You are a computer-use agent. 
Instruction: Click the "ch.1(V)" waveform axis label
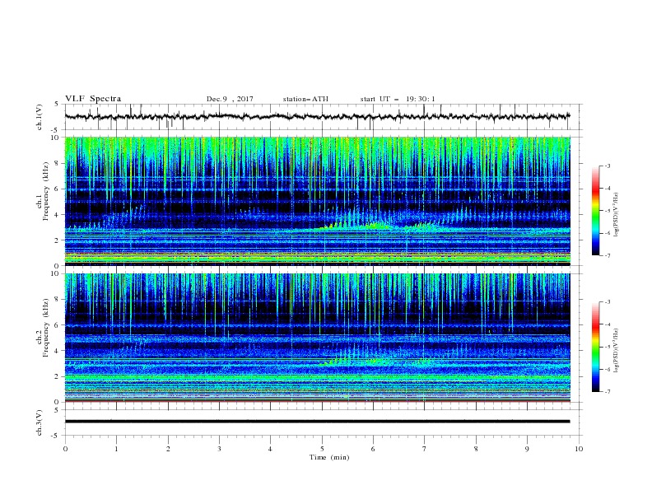tap(40, 117)
